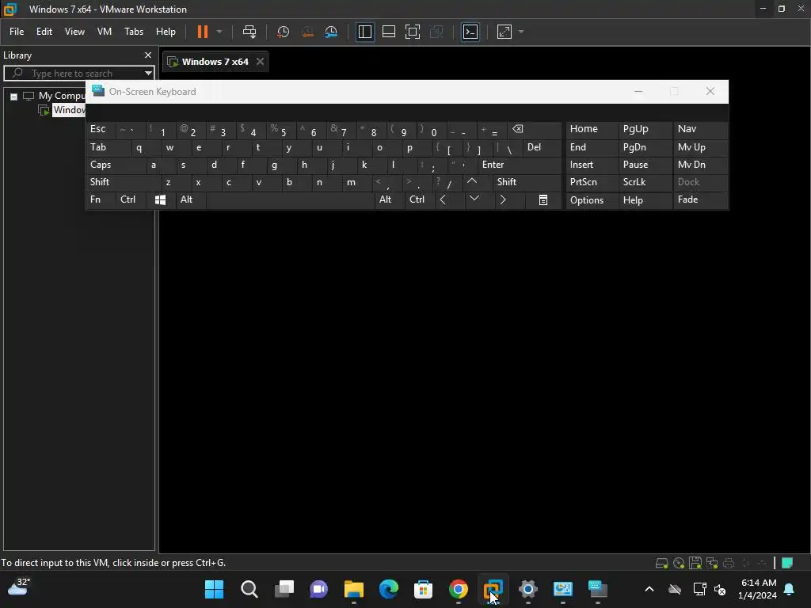
Task: Open the View menu
Action: point(74,32)
